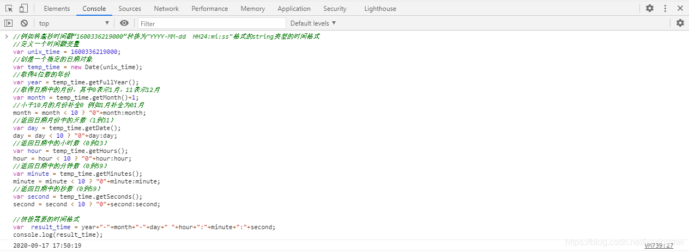Click line 'var hour = temp_time.getHours();'
This screenshot has width=689, height=252.
point(70,151)
